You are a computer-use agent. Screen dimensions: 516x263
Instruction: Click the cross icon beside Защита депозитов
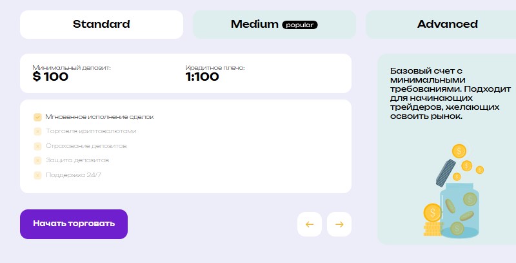click(37, 160)
